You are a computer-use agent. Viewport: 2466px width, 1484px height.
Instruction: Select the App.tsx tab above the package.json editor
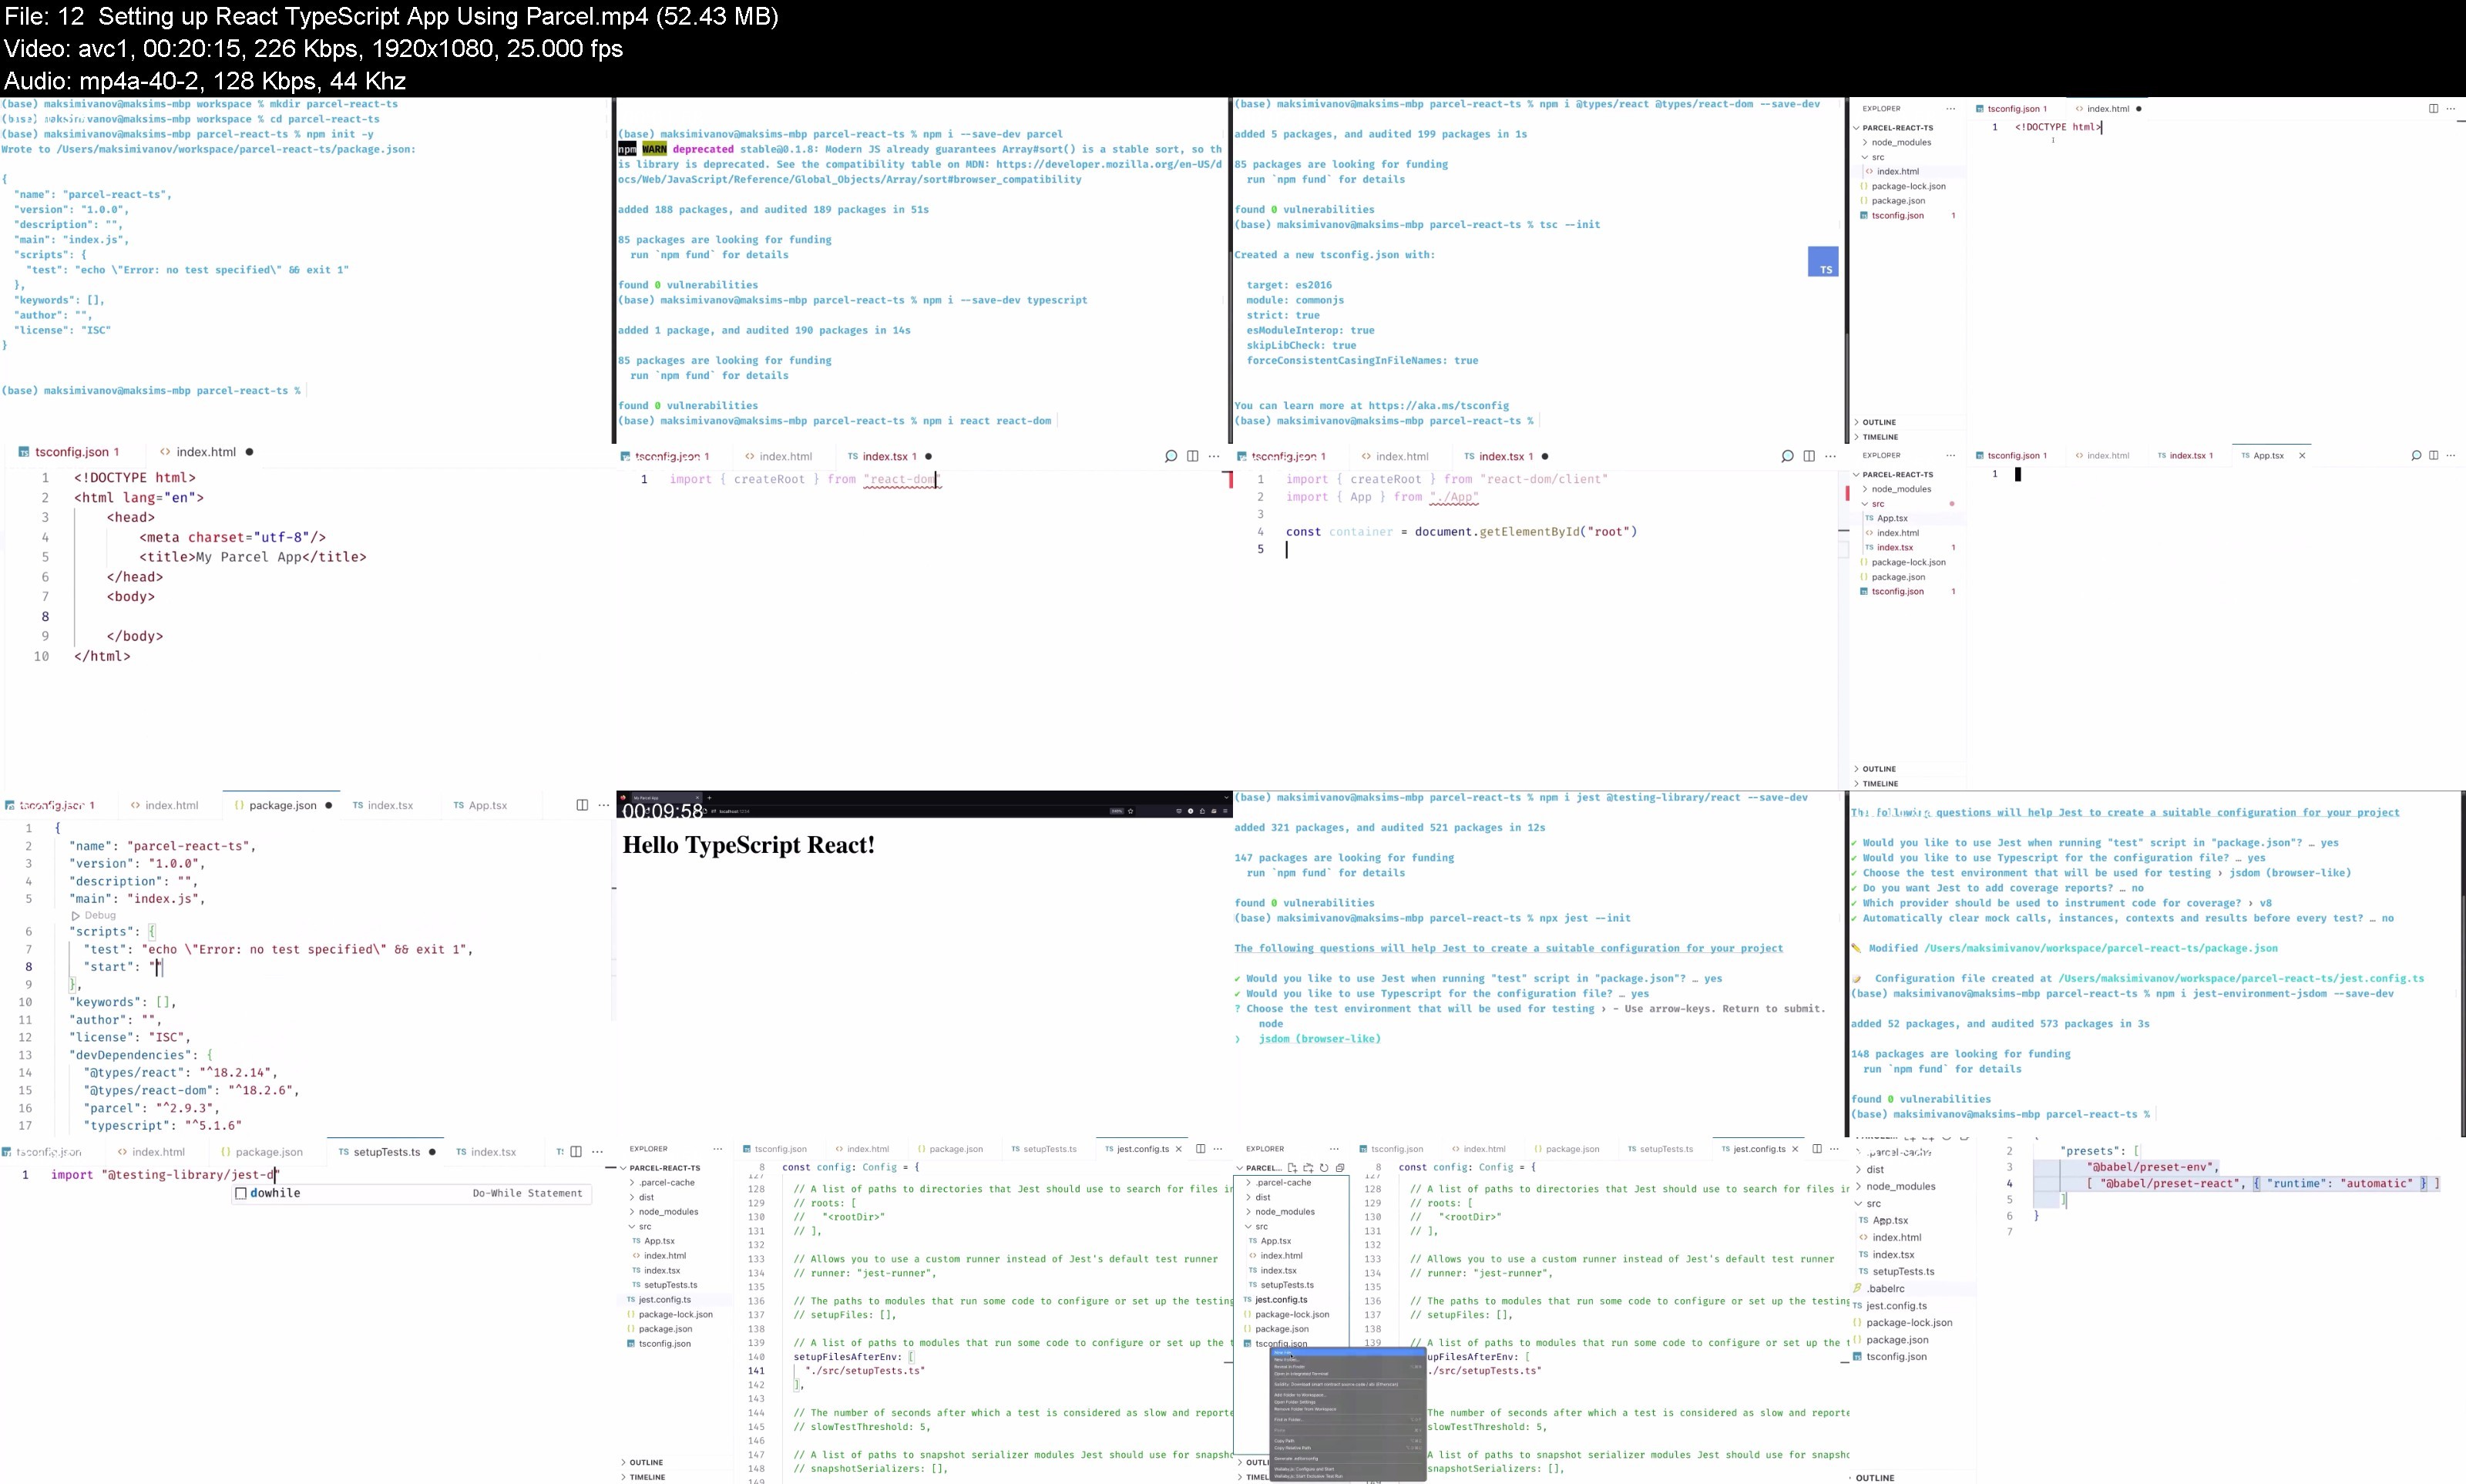pyautogui.click(x=480, y=805)
